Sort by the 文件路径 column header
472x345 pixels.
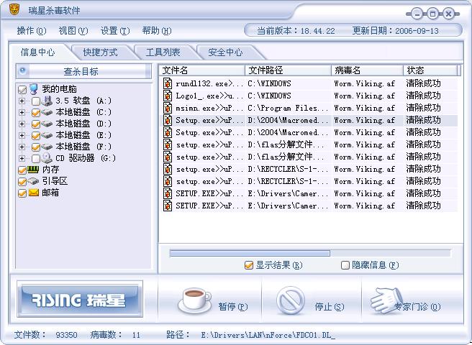point(289,70)
